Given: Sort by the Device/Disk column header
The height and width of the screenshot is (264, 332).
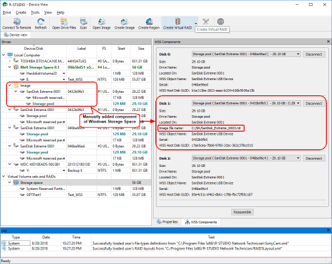Looking at the screenshot, I should coord(33,49).
